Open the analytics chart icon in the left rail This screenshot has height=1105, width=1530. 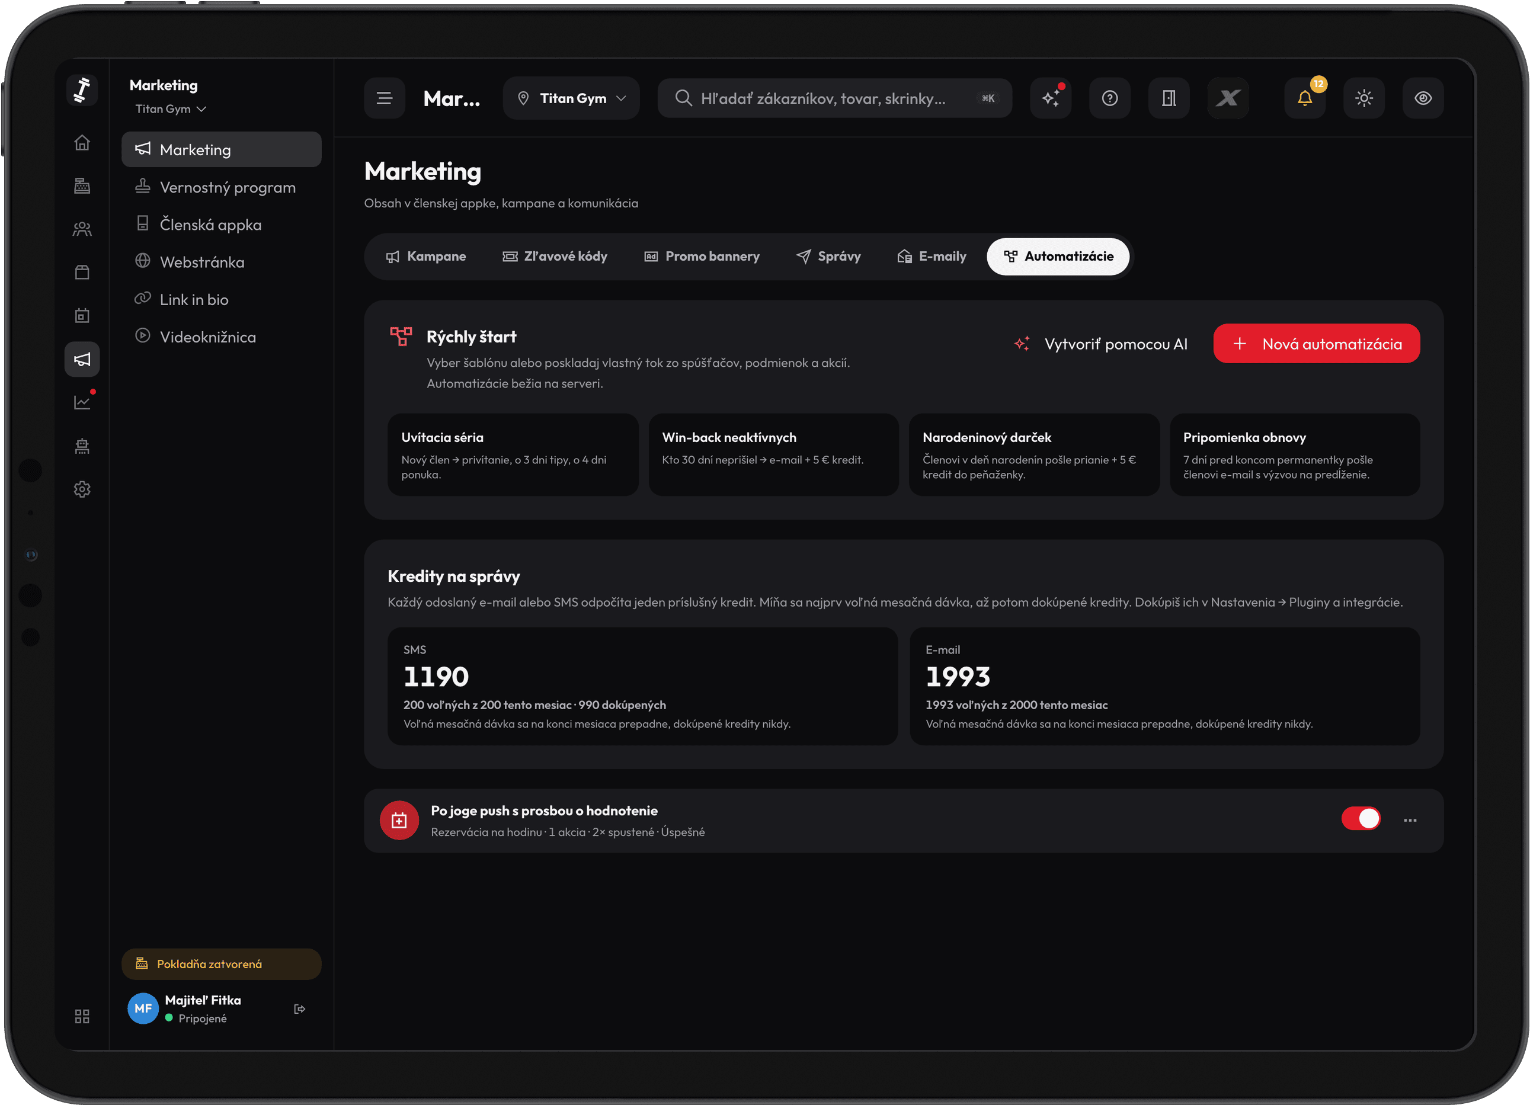(x=82, y=402)
